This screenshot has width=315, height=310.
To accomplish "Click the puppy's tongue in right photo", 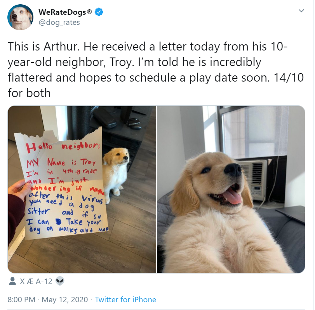I will 232,197.
